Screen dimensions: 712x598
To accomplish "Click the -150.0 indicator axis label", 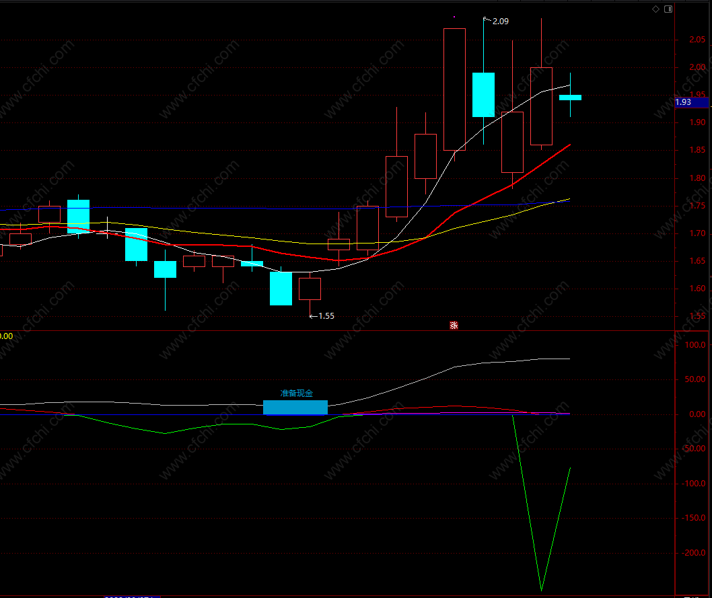I will tap(694, 518).
